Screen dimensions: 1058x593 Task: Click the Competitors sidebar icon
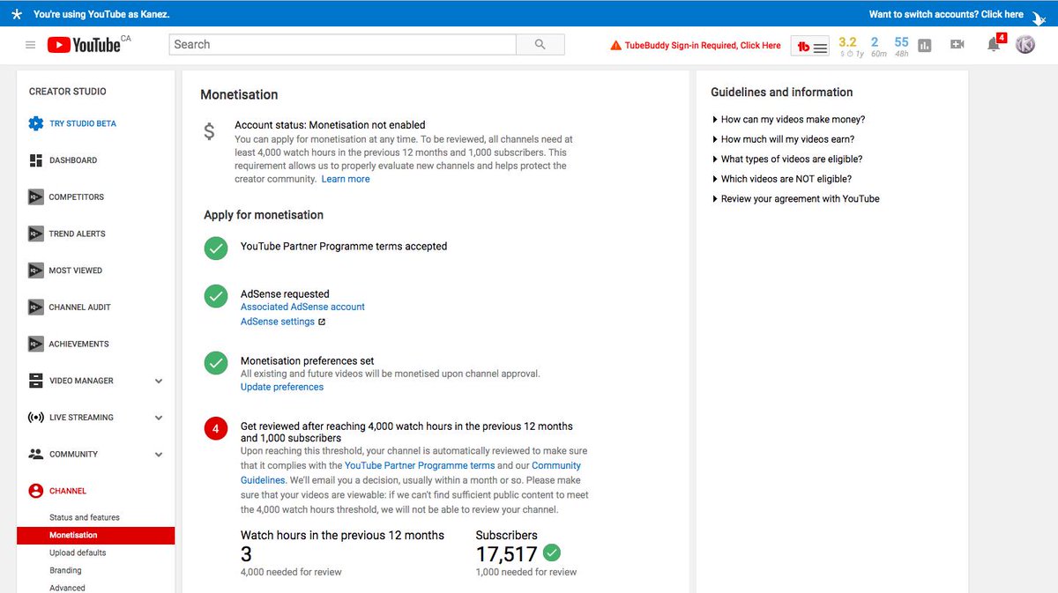[x=36, y=197]
